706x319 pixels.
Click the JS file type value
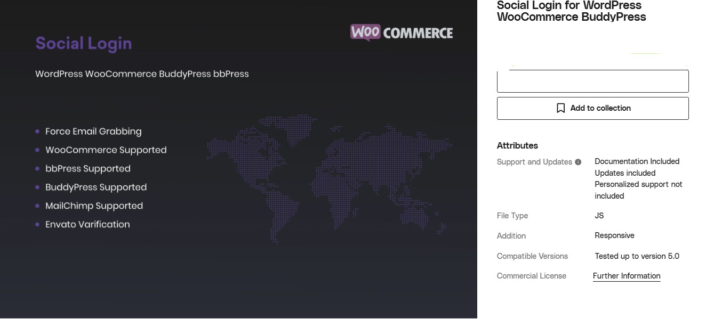599,216
